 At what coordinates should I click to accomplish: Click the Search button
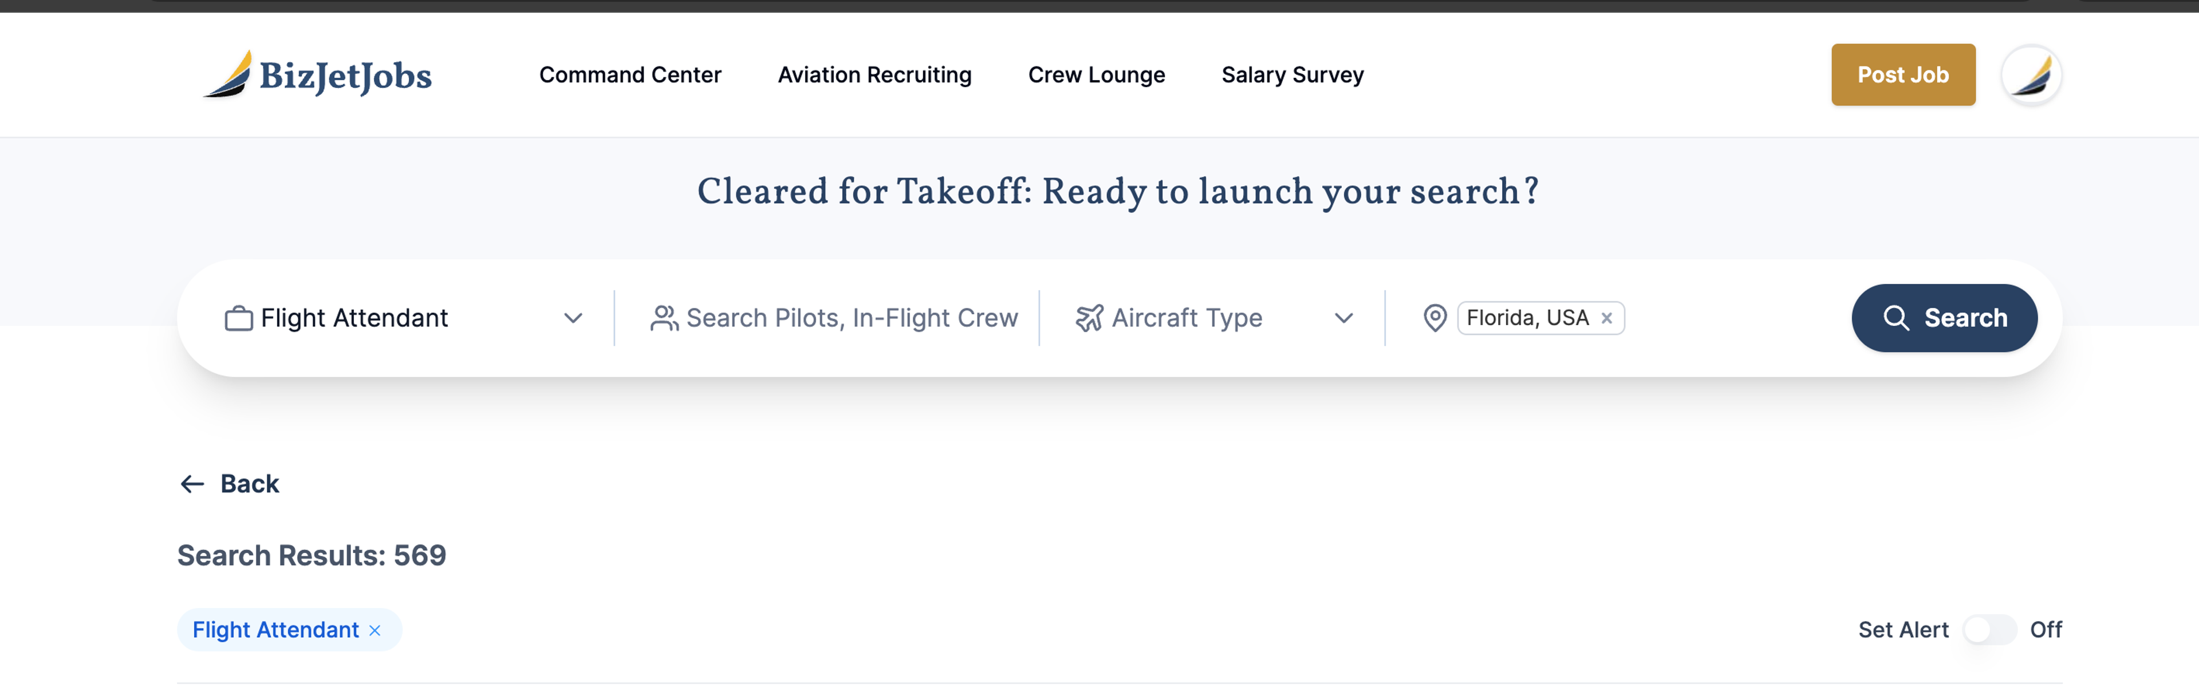click(x=1944, y=318)
